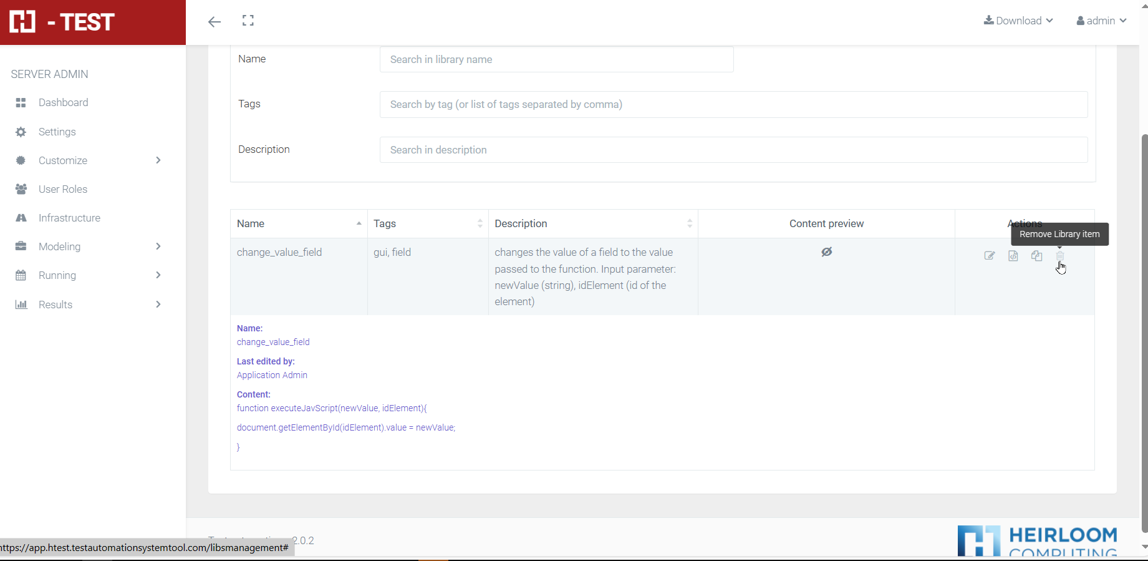Click the Search in library name field
The width and height of the screenshot is (1148, 561).
click(556, 59)
